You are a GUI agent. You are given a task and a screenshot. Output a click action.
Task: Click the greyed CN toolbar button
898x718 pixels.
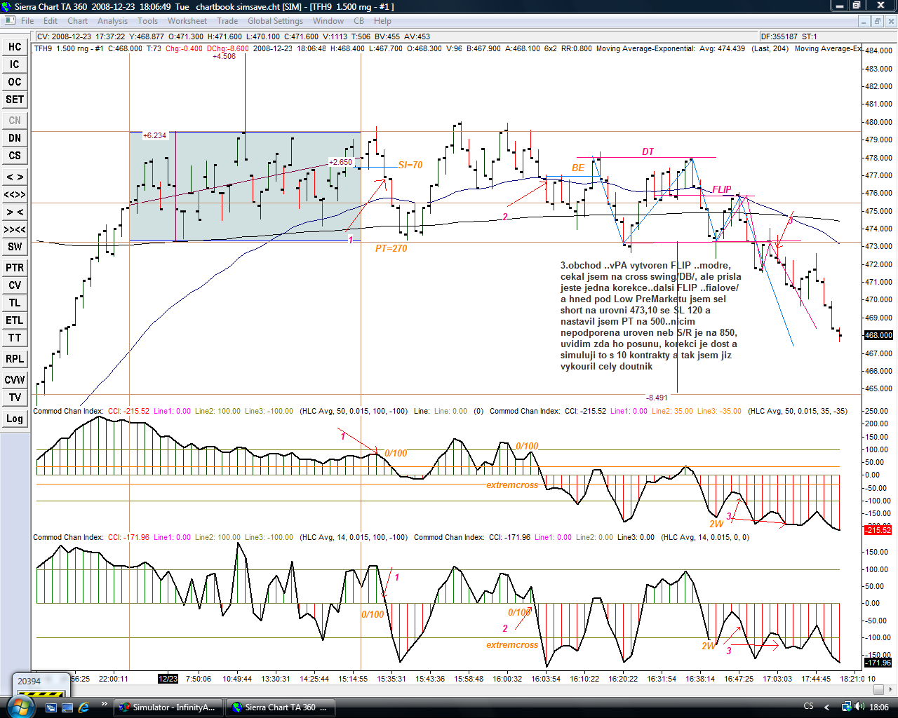pyautogui.click(x=15, y=121)
